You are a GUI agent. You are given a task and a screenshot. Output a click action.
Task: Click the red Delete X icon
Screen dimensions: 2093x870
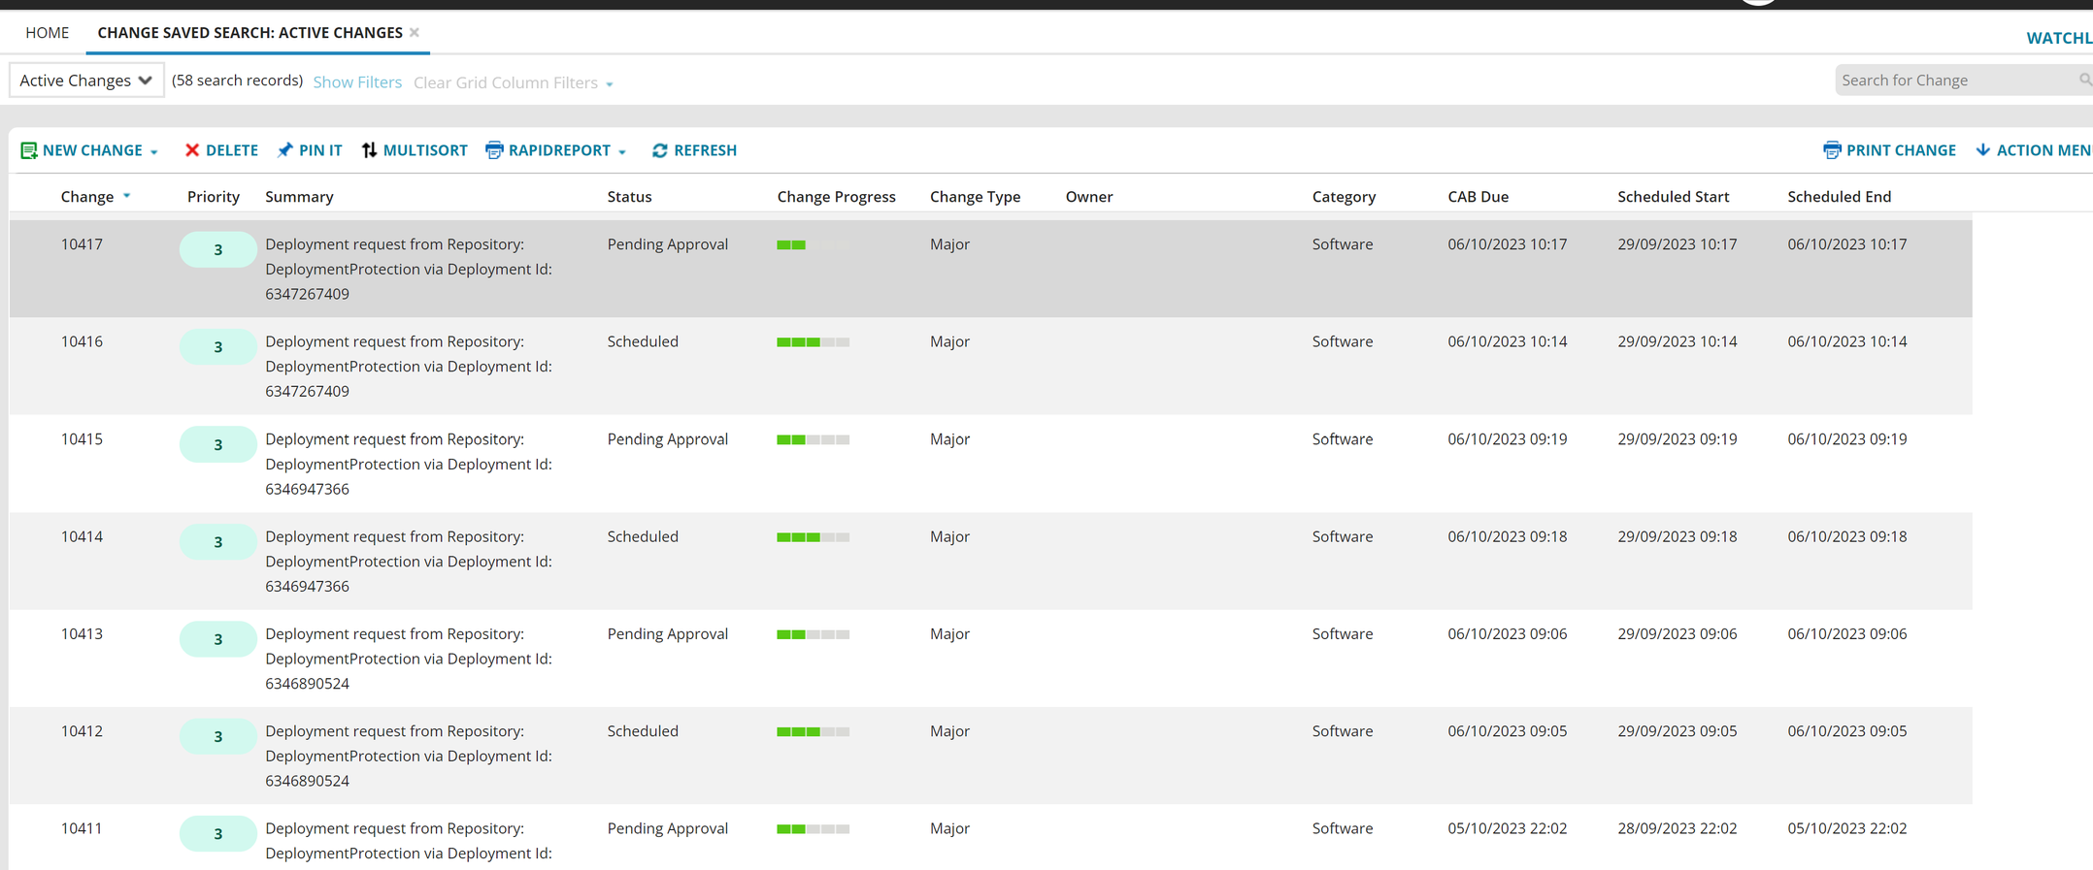tap(192, 150)
